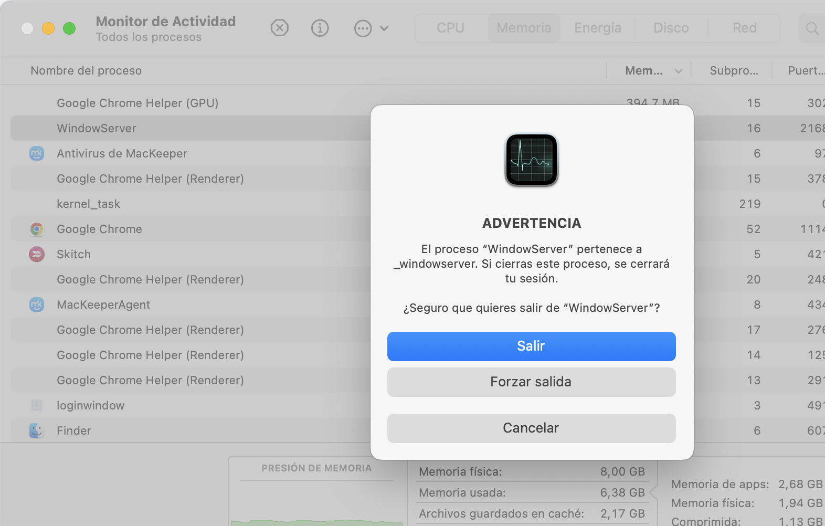Screen dimensions: 825x526
Task: Click subprocess count 20 in Helper row
Action: pos(754,279)
